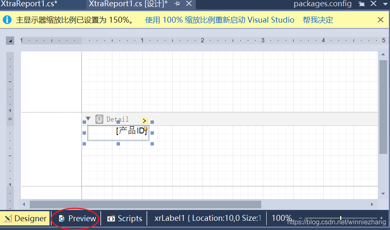Open the Scripts tab
The image size is (390, 230).
tap(125, 218)
